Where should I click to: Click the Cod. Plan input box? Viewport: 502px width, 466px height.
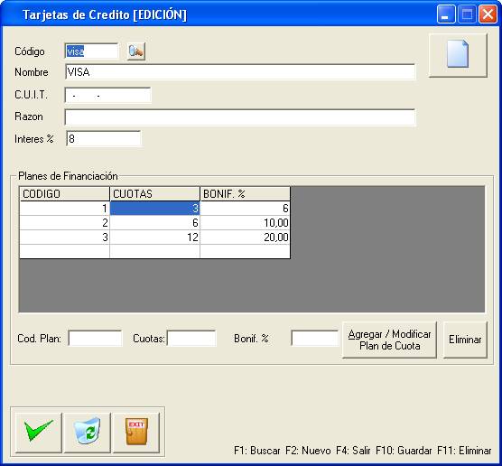point(95,339)
